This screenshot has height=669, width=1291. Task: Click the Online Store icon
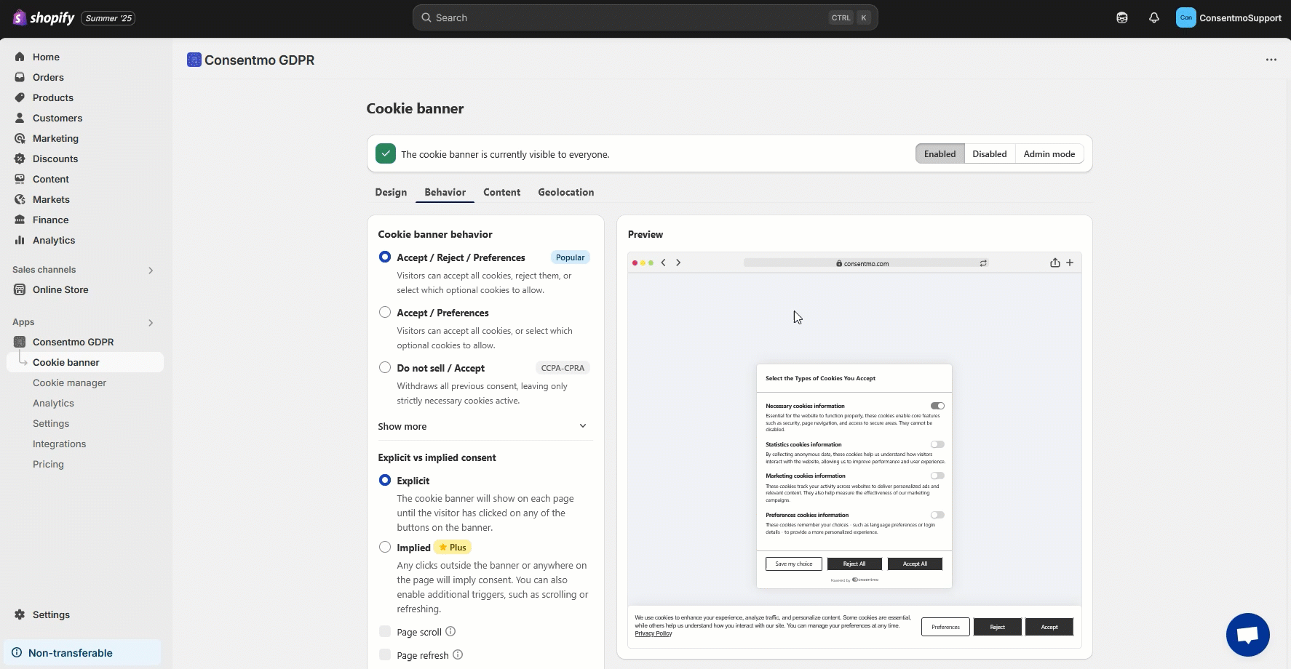[20, 289]
